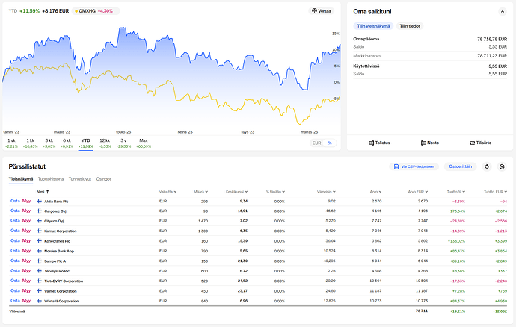Image resolution: width=516 pixels, height=327 pixels.
Task: Click Finnish flag icon beside Citycon Oyj
Action: (39, 221)
